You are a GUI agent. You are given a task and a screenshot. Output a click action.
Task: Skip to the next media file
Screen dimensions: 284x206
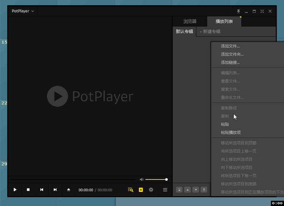tap(55, 190)
